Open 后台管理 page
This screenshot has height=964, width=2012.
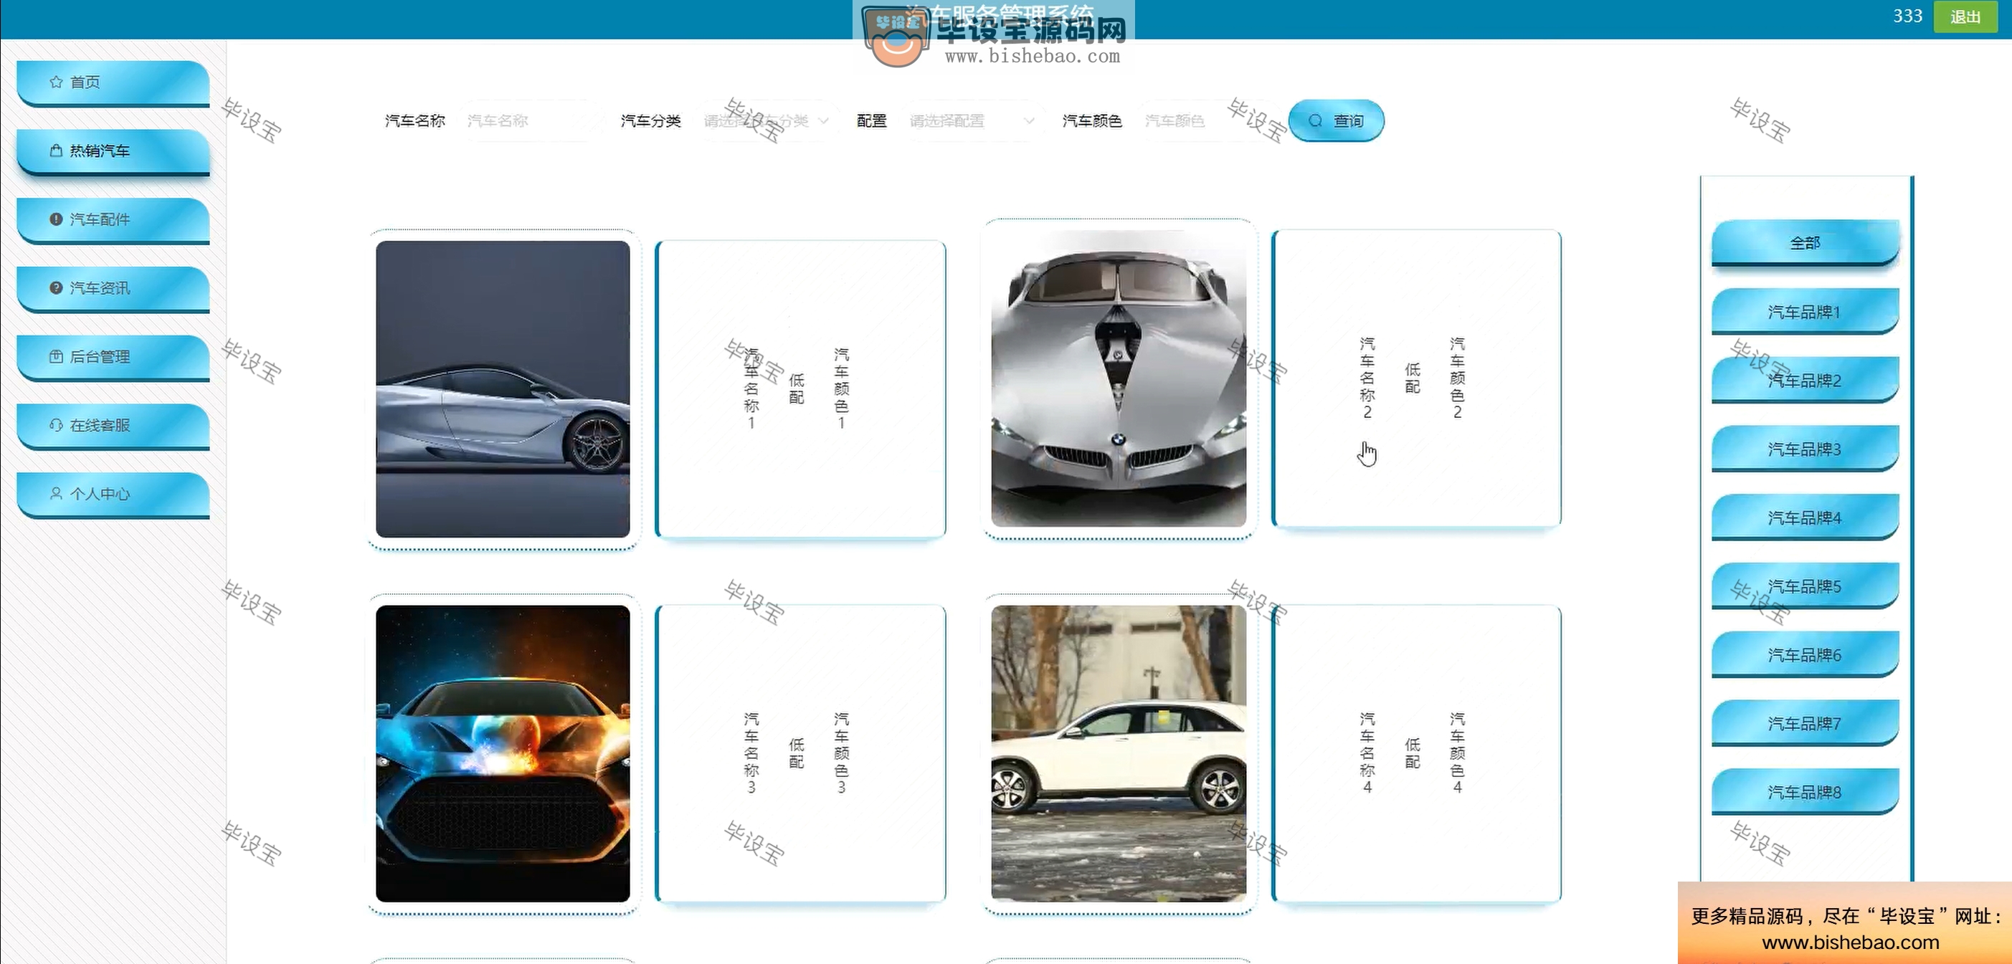(113, 358)
